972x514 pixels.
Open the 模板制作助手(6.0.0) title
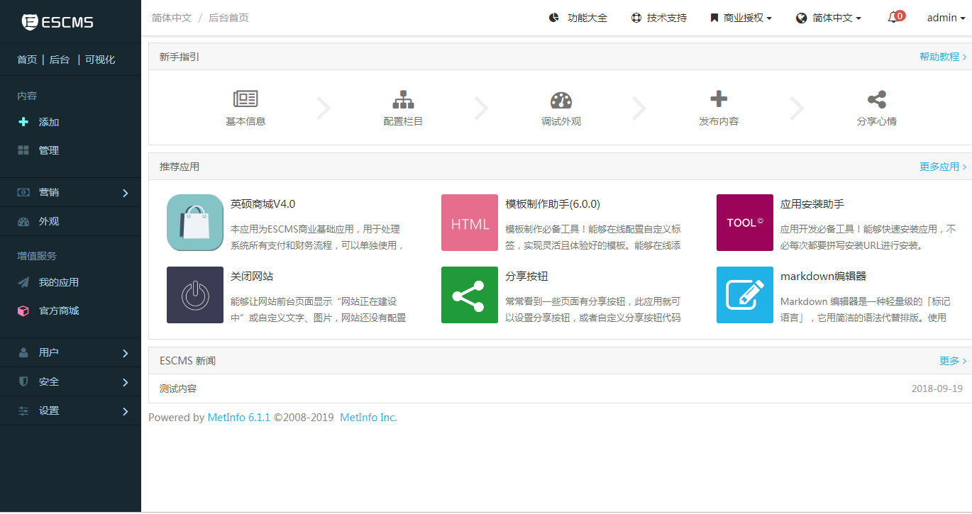point(553,204)
